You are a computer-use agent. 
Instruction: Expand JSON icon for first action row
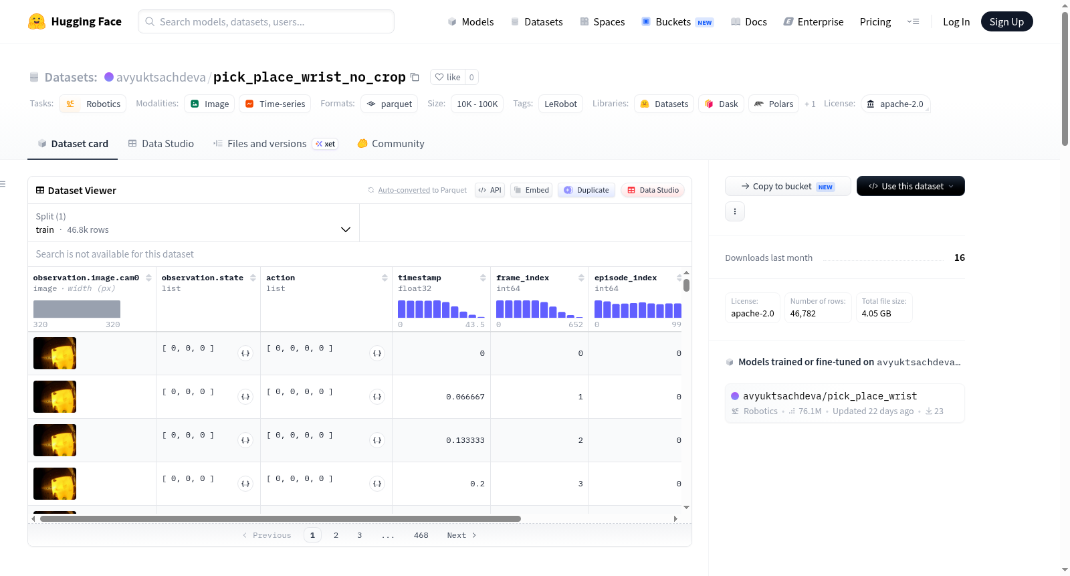[377, 353]
